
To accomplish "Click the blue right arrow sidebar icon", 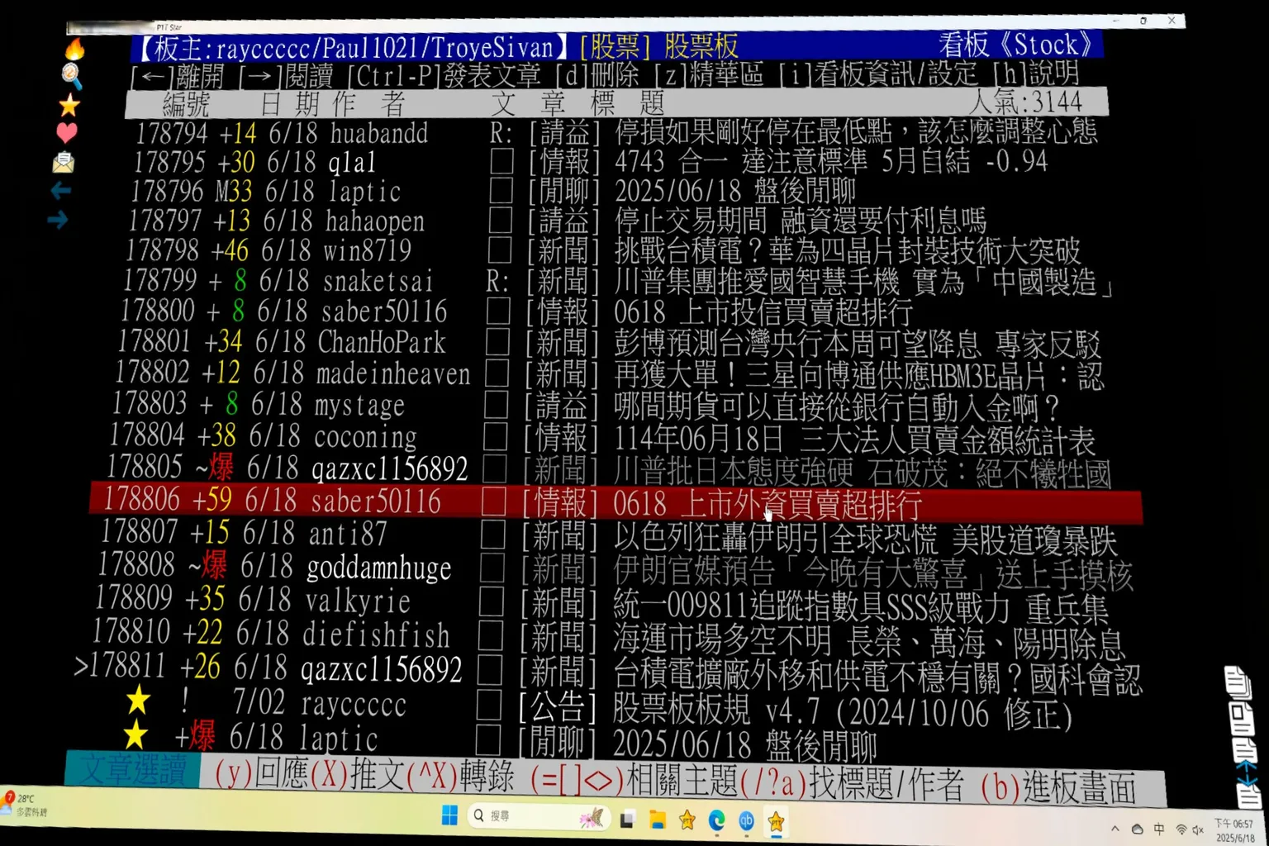I will (x=57, y=220).
